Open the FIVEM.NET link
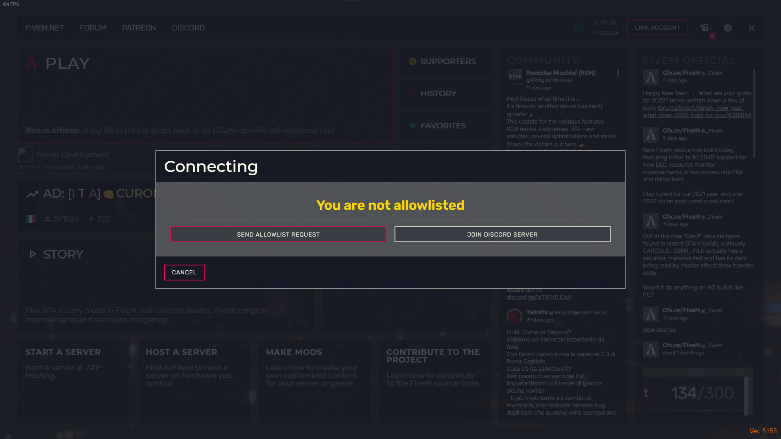781x439 pixels. (45, 28)
